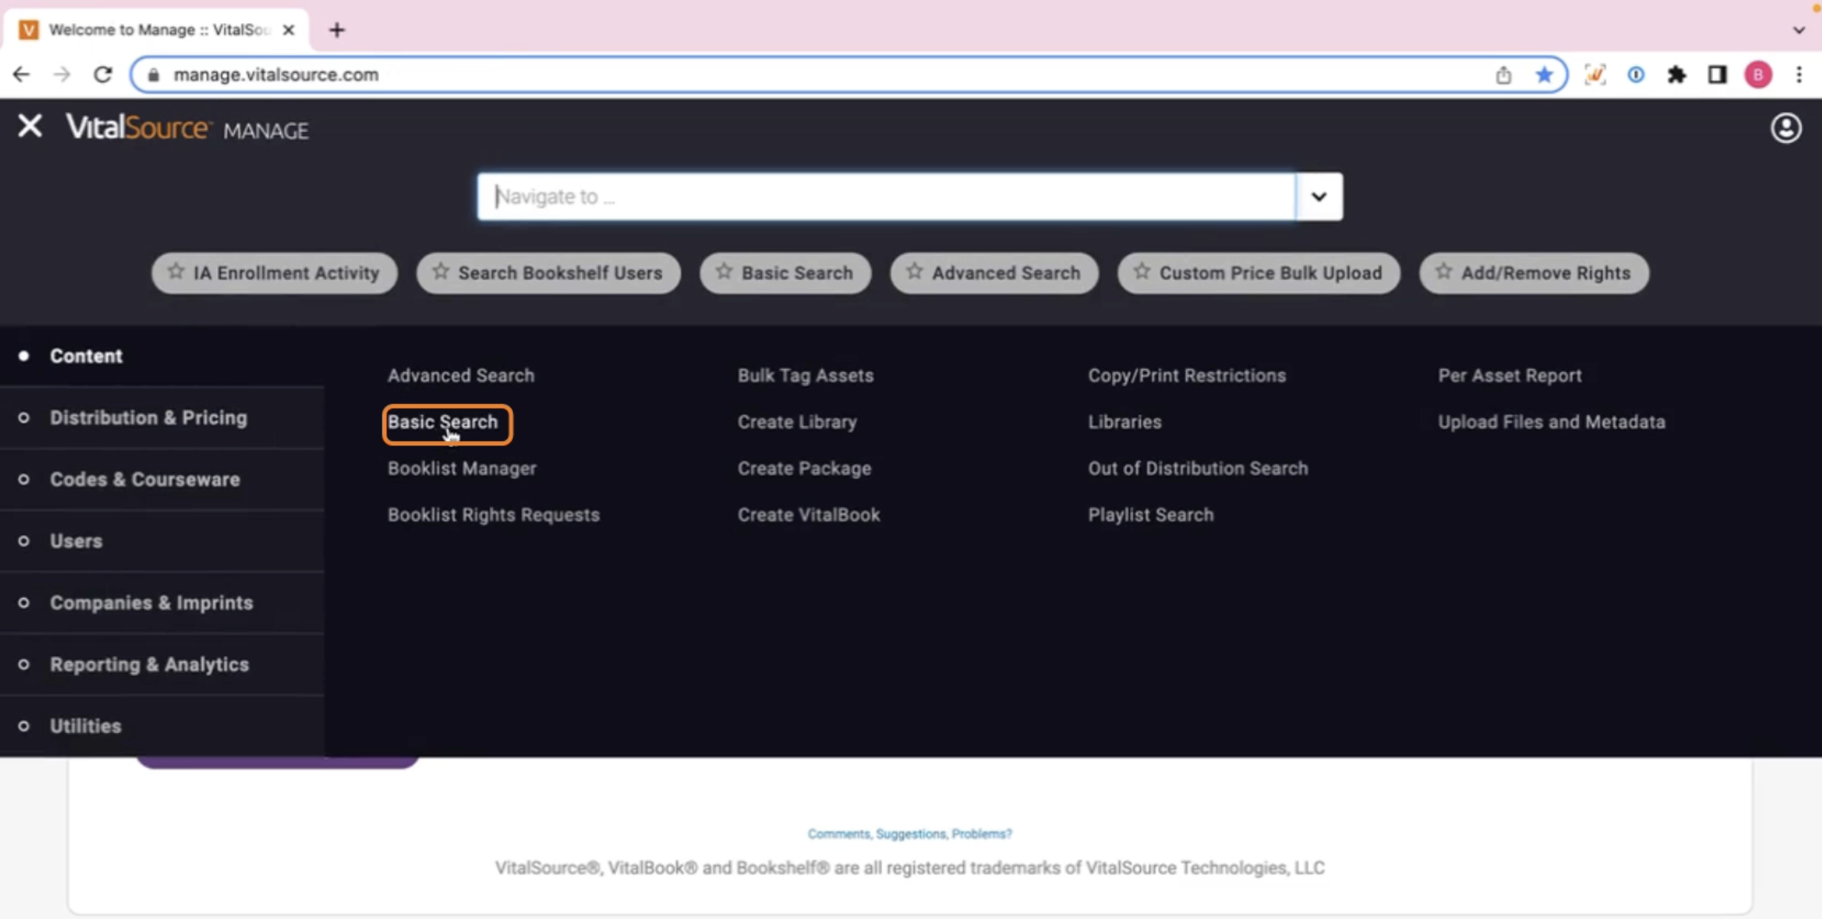This screenshot has height=919, width=1822.
Task: Open Create Package link
Action: pos(804,468)
